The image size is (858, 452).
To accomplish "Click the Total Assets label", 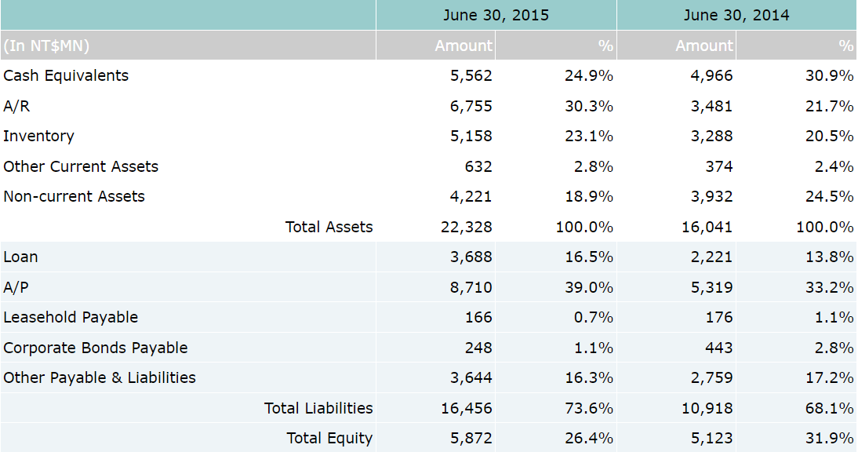I will click(329, 227).
